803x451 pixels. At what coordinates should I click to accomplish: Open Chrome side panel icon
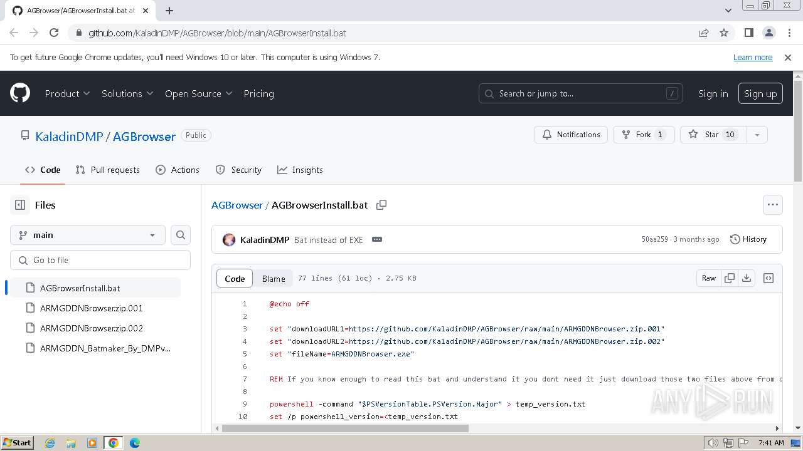pyautogui.click(x=748, y=33)
